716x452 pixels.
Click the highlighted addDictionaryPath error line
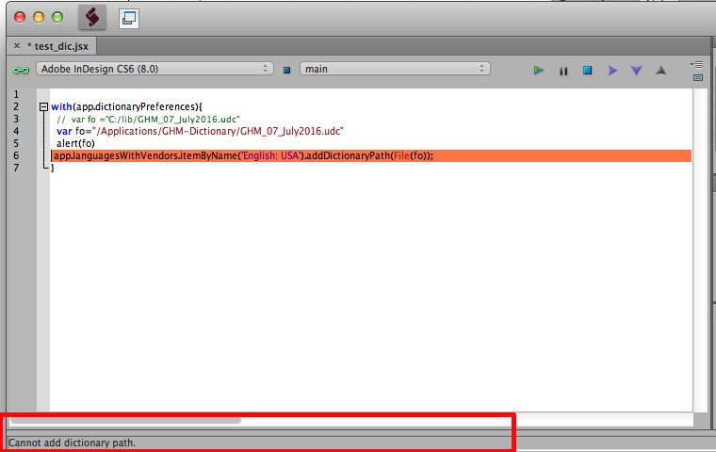coord(371,155)
